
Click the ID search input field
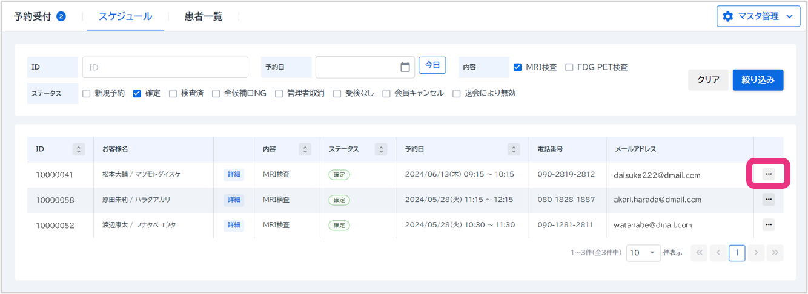165,67
